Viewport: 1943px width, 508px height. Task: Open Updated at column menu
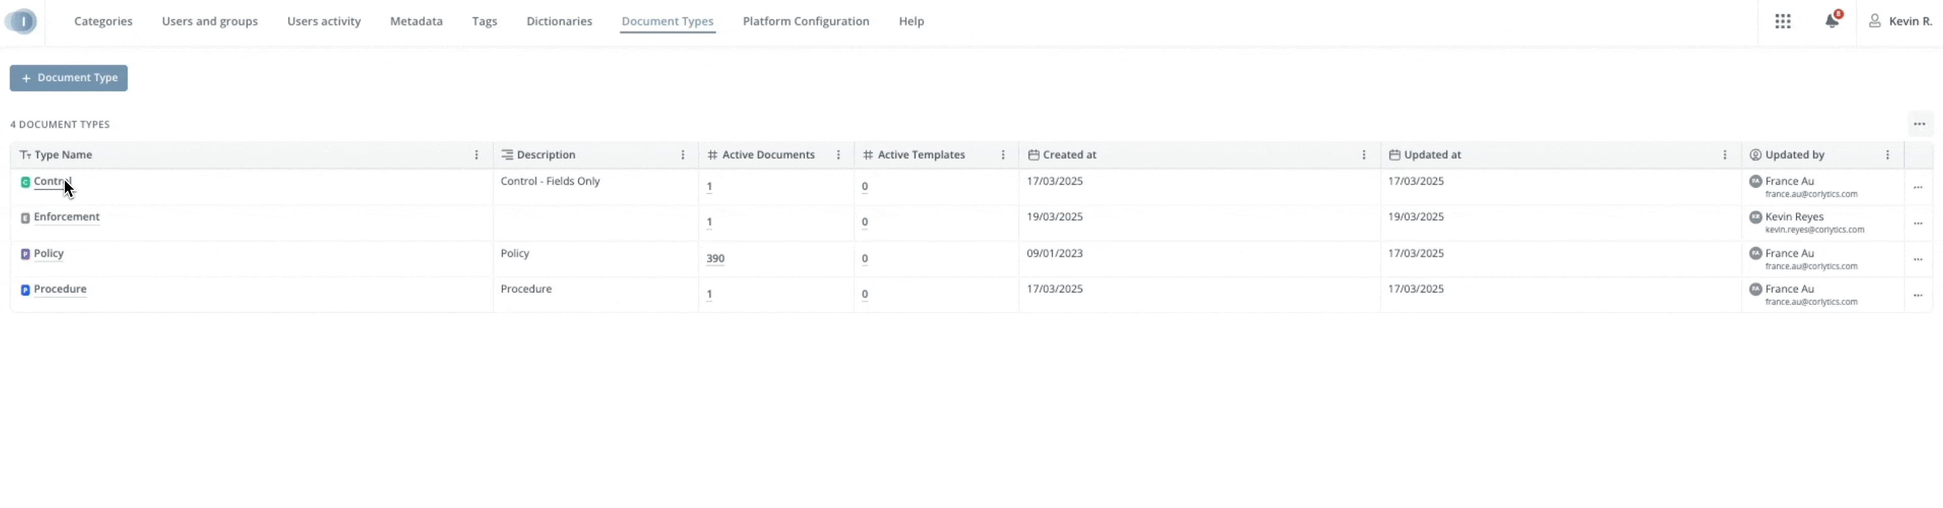[x=1725, y=154]
